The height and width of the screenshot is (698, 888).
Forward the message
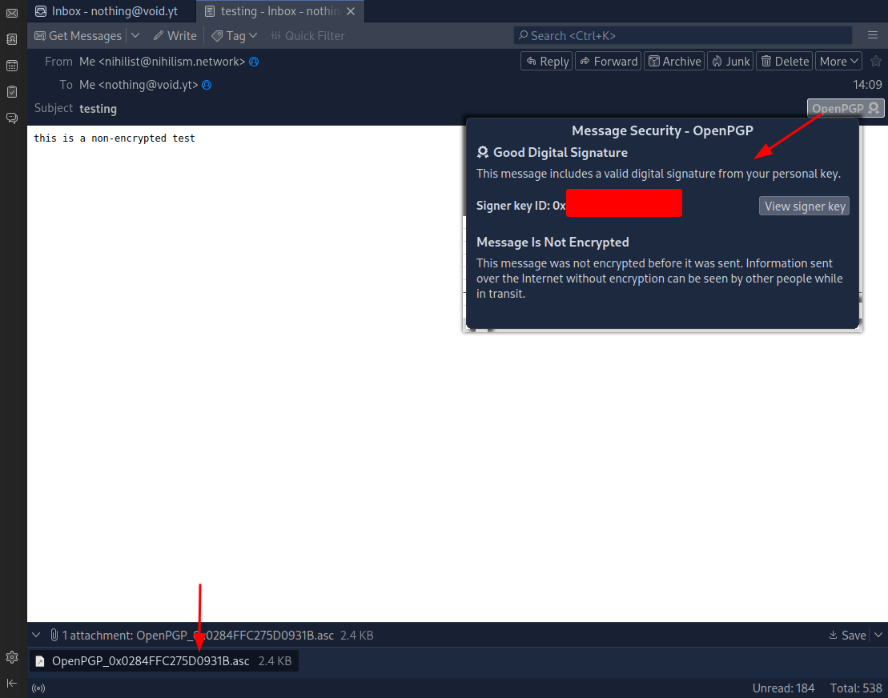pos(609,61)
